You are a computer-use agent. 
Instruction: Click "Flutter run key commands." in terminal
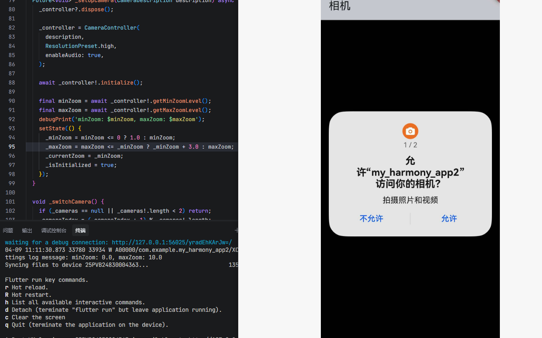tap(47, 280)
